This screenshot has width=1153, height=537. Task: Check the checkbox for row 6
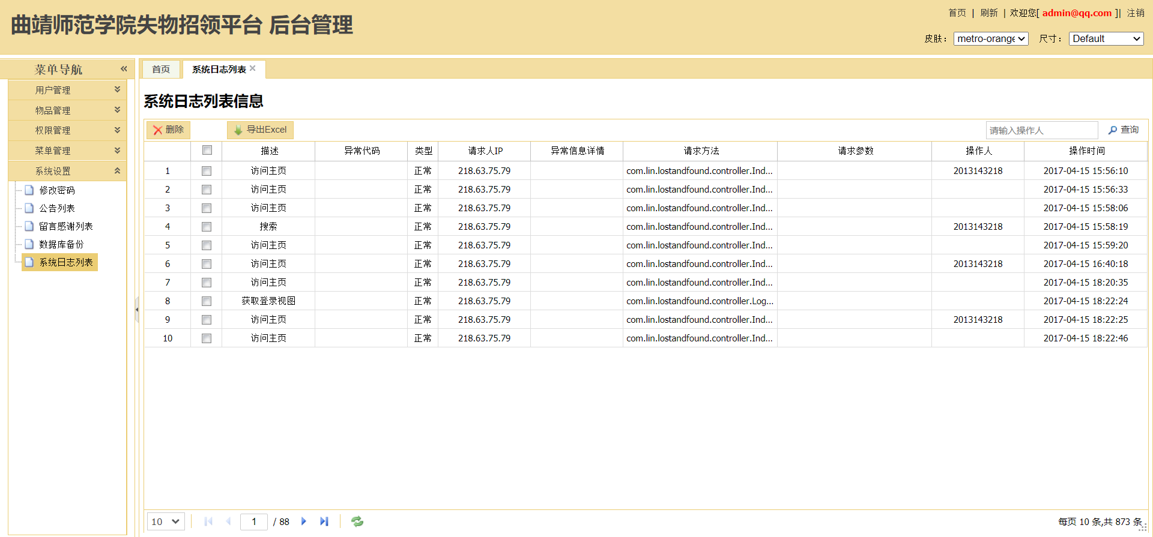[x=207, y=264]
